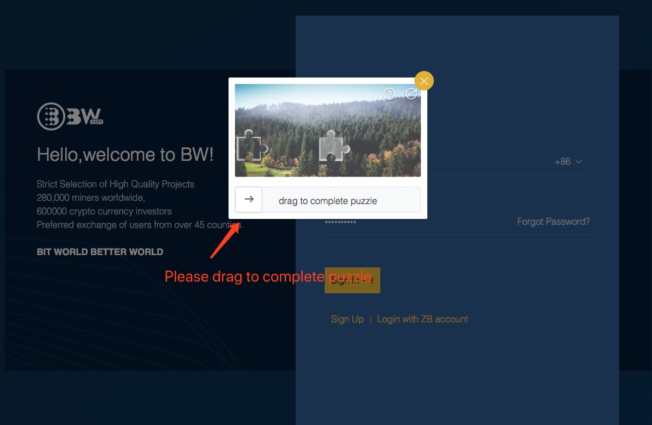This screenshot has width=652, height=425.
Task: Choose Login with ZB account
Action: pyautogui.click(x=422, y=319)
